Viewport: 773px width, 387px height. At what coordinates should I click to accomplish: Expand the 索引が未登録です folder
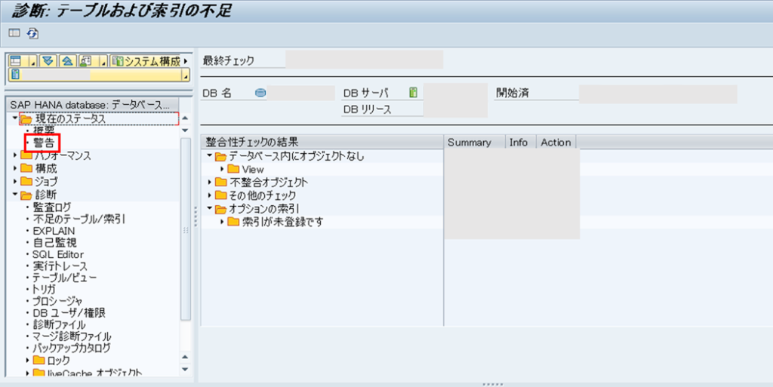coord(223,222)
